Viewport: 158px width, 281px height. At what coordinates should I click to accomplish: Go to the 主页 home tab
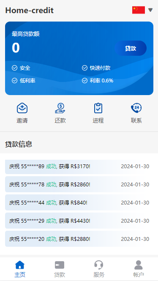coord(20,269)
